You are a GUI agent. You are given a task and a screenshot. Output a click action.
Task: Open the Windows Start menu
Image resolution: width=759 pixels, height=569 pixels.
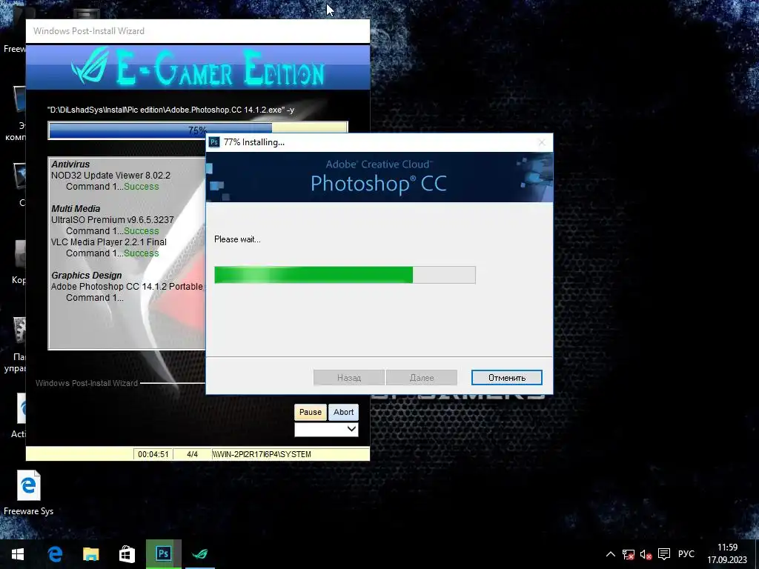coord(18,554)
